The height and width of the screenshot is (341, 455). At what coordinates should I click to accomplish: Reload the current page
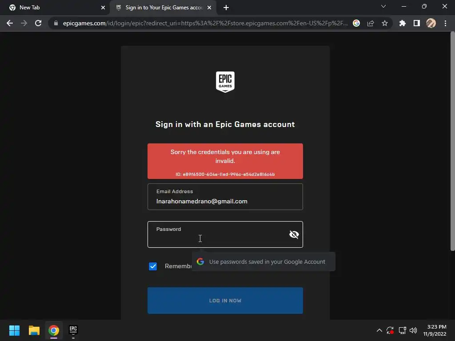38,23
